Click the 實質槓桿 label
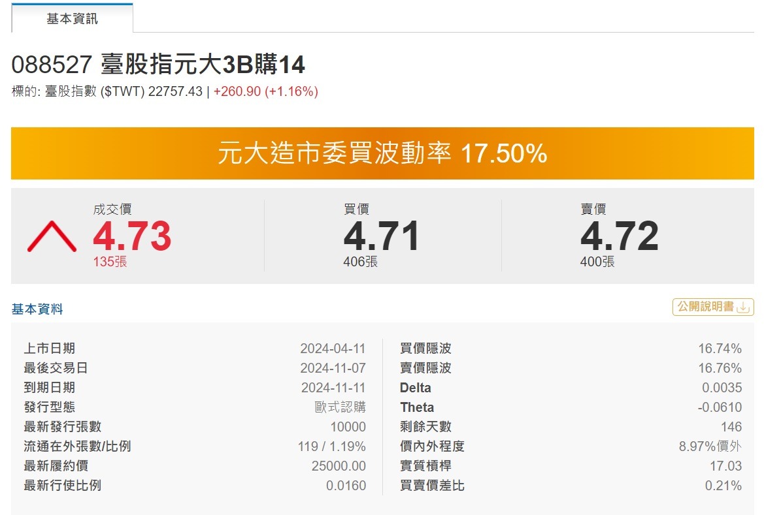Screen dimensions: 764x515 click(425, 466)
